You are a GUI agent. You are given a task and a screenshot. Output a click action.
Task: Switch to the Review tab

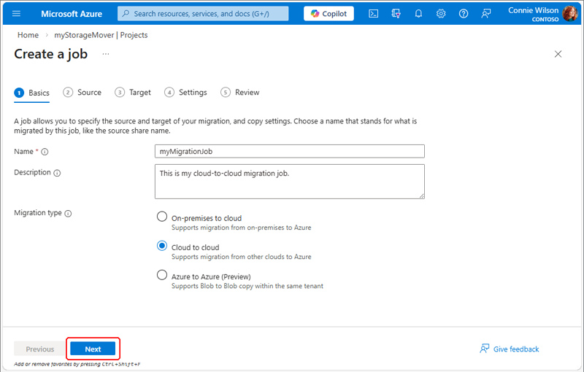click(240, 92)
